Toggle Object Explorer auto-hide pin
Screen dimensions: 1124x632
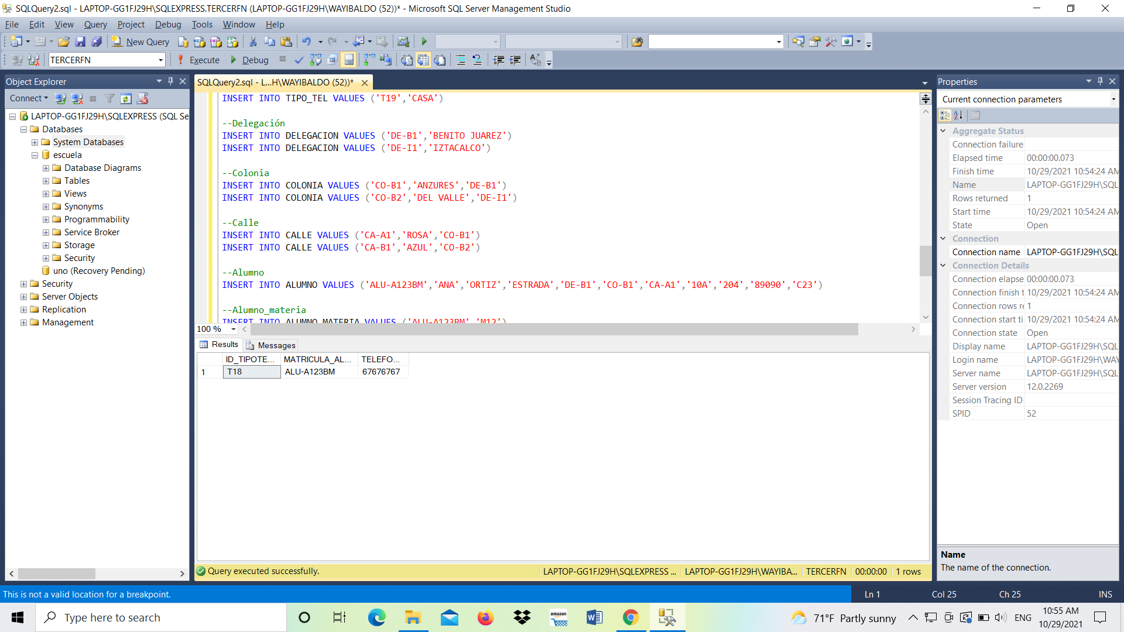[x=170, y=81]
